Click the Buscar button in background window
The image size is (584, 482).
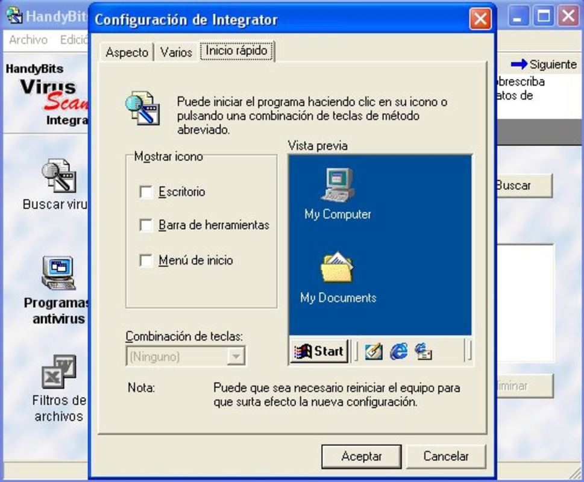tap(524, 186)
